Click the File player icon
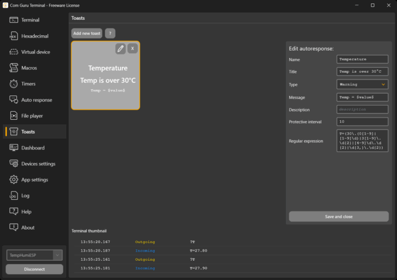The width and height of the screenshot is (397, 280). click(14, 116)
